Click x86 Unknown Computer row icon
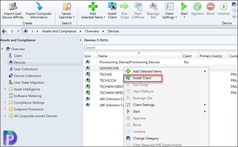Image resolution: width=238 pixels, height=147 pixels. click(x=88, y=105)
